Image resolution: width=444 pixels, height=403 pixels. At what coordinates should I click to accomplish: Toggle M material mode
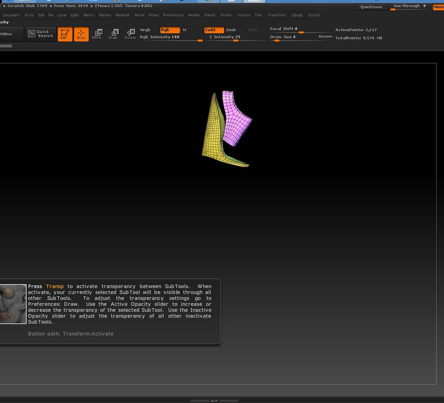(x=192, y=30)
